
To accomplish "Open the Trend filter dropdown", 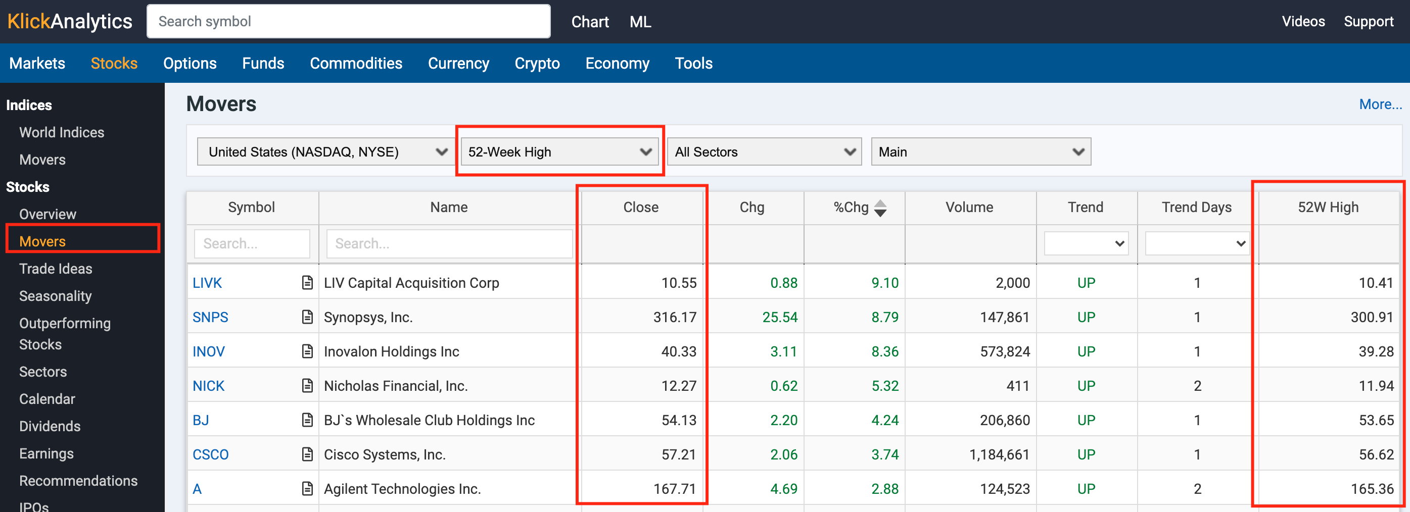I will click(x=1086, y=243).
